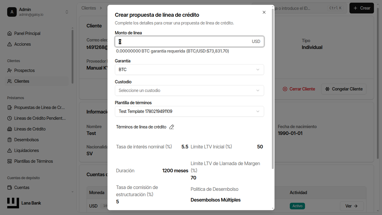Edit credit line terms pencil icon

tap(172, 127)
